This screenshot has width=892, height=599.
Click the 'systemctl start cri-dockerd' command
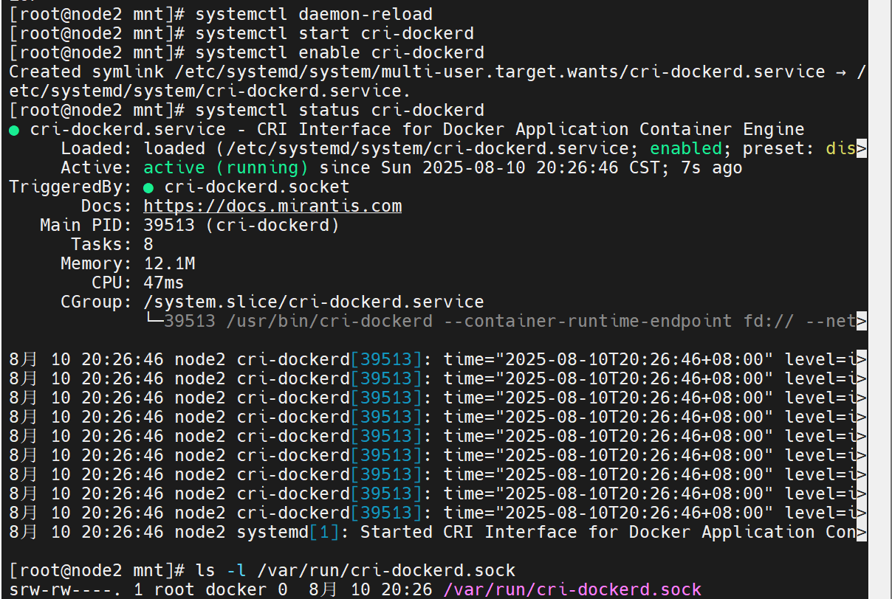[334, 33]
